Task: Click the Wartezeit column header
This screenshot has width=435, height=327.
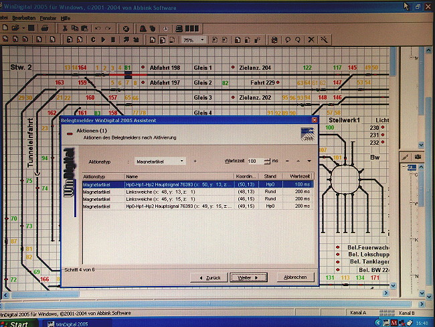Action: (x=298, y=176)
